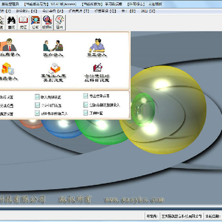This screenshot has height=222, width=222.
Task: Open the menu with hotkey (K)
Action: [27, 11]
